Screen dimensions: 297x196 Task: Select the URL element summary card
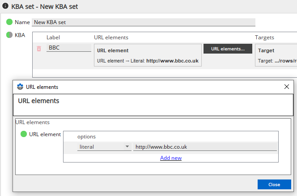tap(148, 55)
